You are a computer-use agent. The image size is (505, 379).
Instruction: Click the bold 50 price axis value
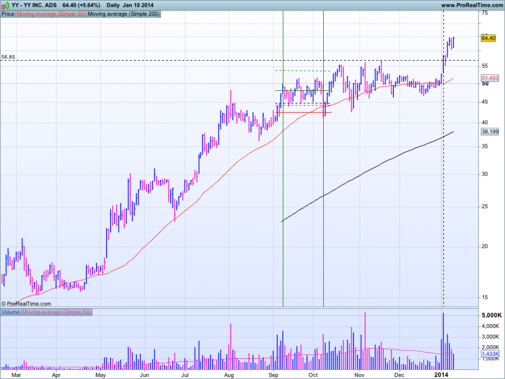click(x=485, y=84)
